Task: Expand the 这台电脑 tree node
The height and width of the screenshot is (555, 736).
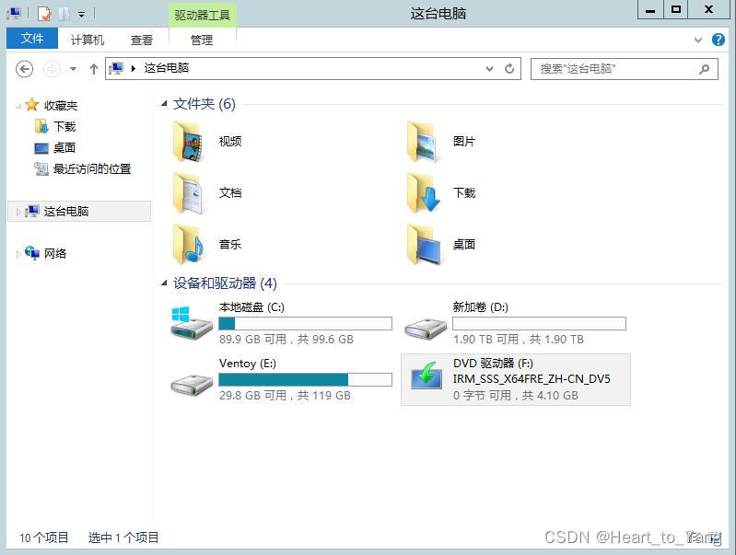Action: tap(18, 212)
